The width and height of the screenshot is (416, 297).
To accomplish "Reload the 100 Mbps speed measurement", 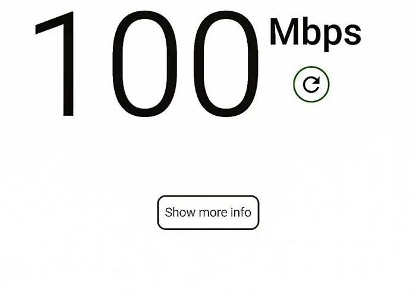I will coord(311,84).
